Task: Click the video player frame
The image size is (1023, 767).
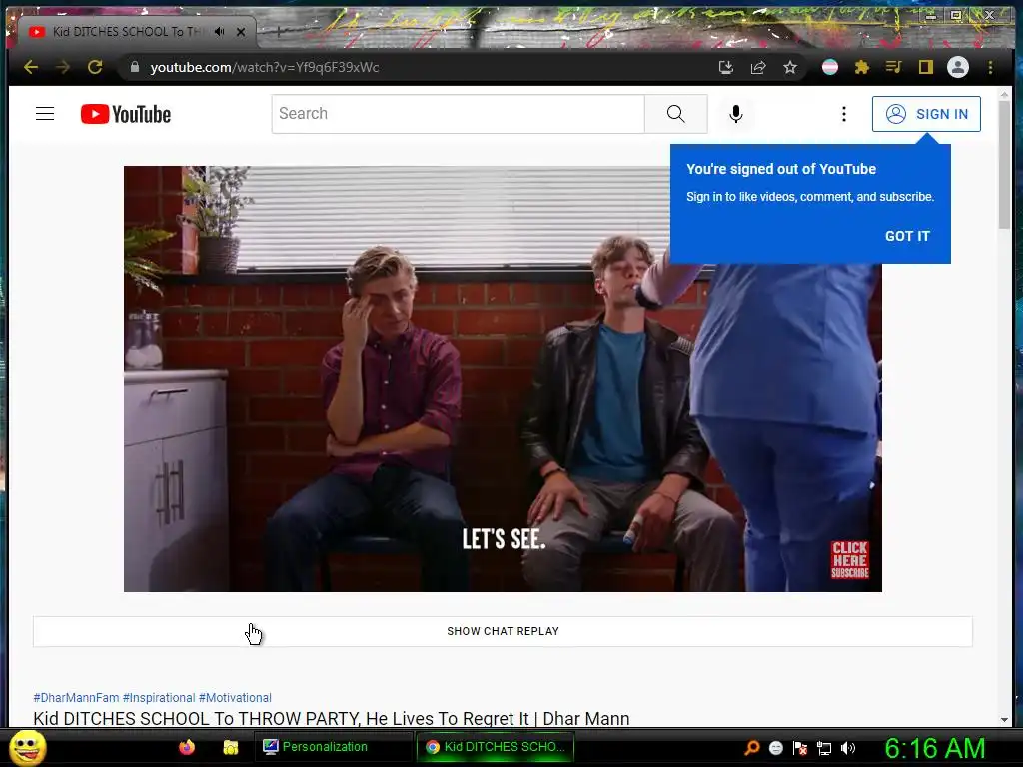Action: click(503, 379)
